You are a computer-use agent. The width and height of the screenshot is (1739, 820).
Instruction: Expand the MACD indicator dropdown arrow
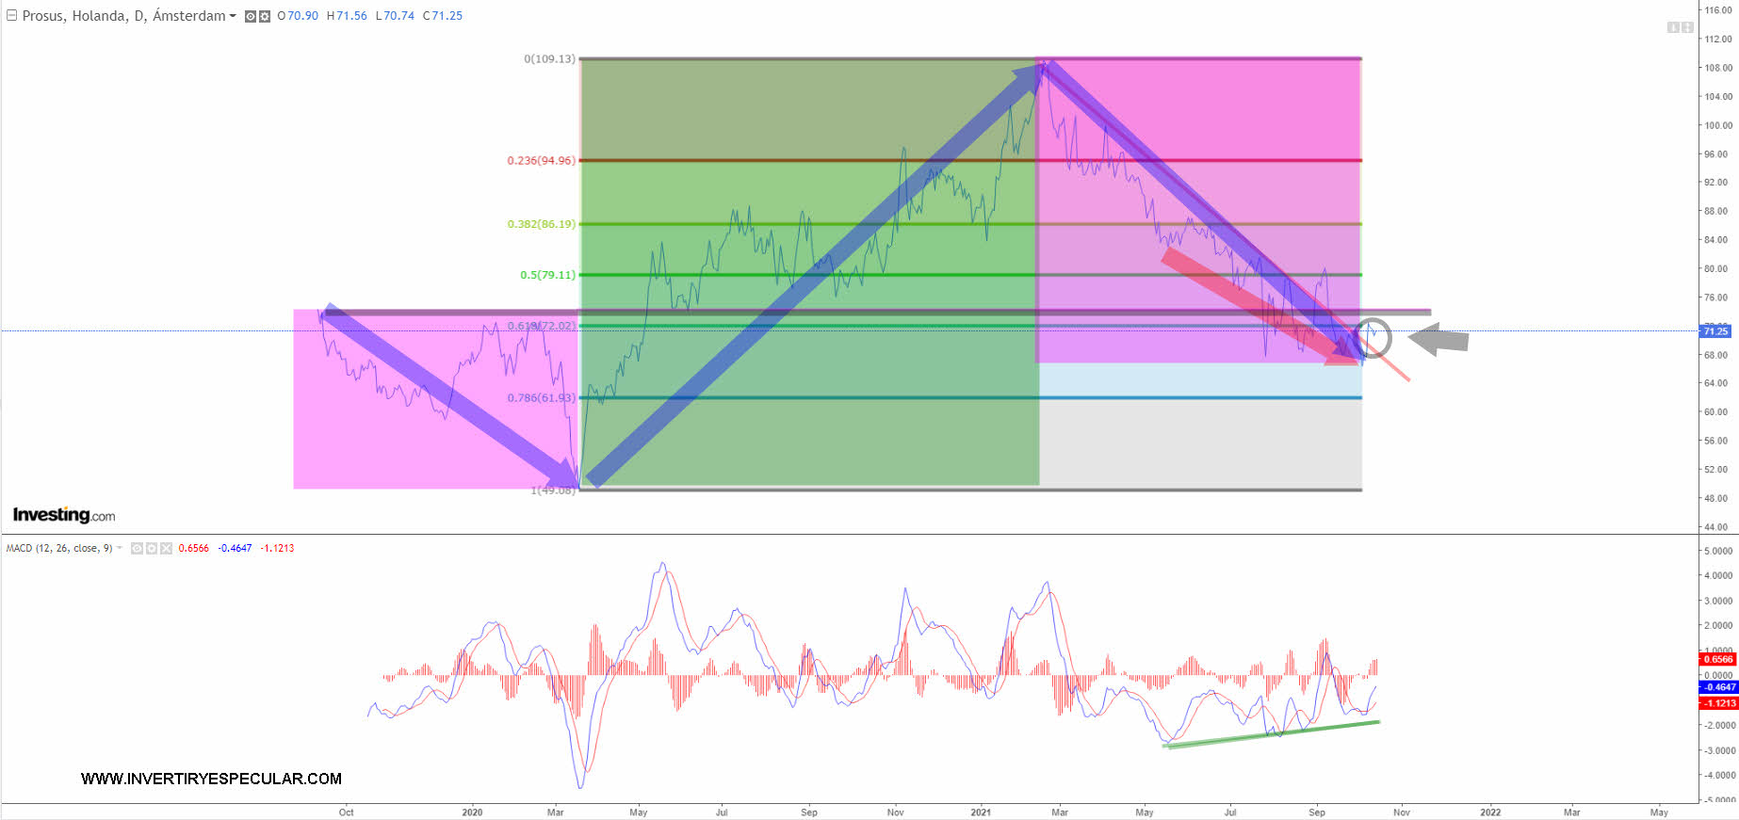pos(120,548)
